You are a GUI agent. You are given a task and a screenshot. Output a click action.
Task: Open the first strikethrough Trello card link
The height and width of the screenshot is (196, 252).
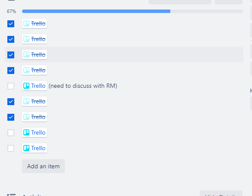(35, 23)
